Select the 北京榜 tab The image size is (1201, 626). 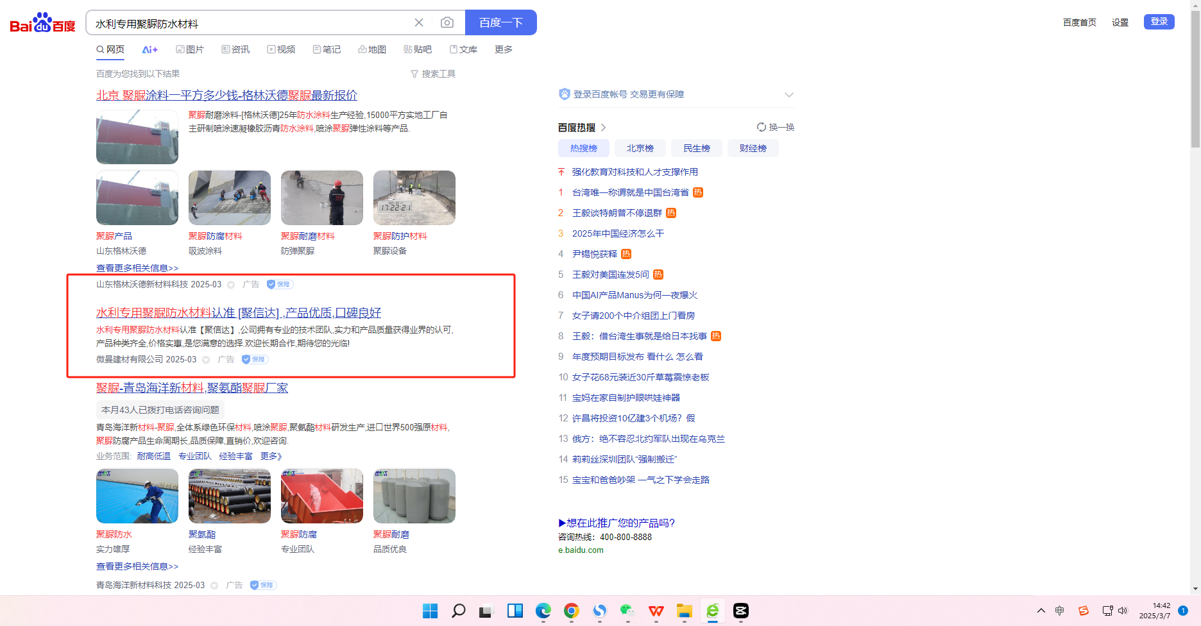pos(640,148)
